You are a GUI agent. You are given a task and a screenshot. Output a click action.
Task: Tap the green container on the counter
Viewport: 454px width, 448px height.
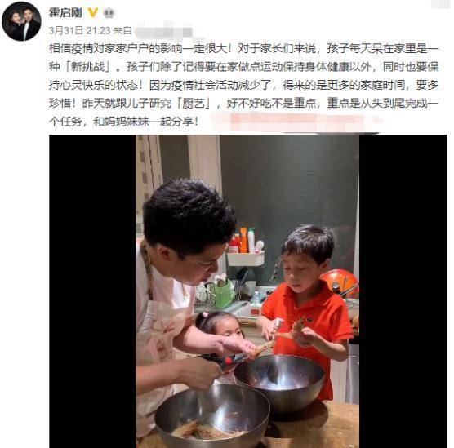[x=224, y=294]
